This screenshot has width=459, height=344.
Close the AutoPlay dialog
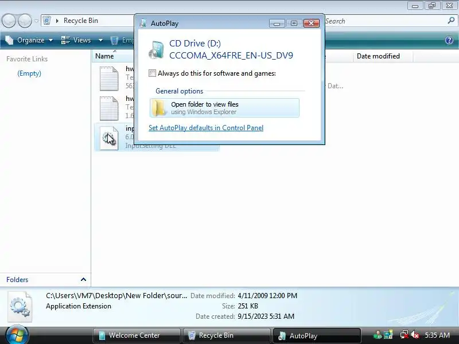pos(311,24)
